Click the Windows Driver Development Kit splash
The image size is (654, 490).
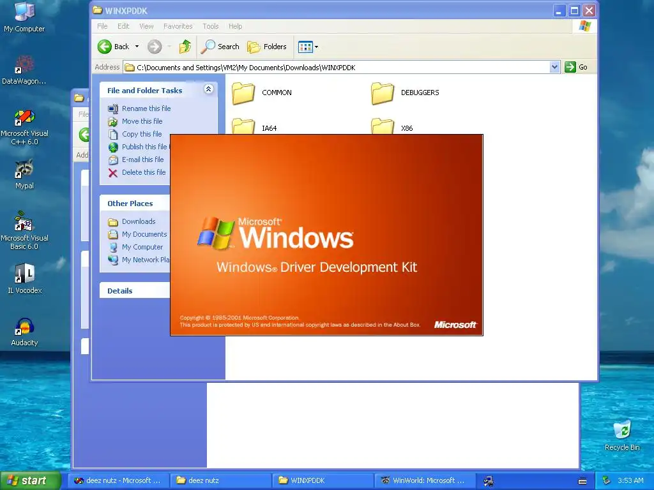pos(326,235)
